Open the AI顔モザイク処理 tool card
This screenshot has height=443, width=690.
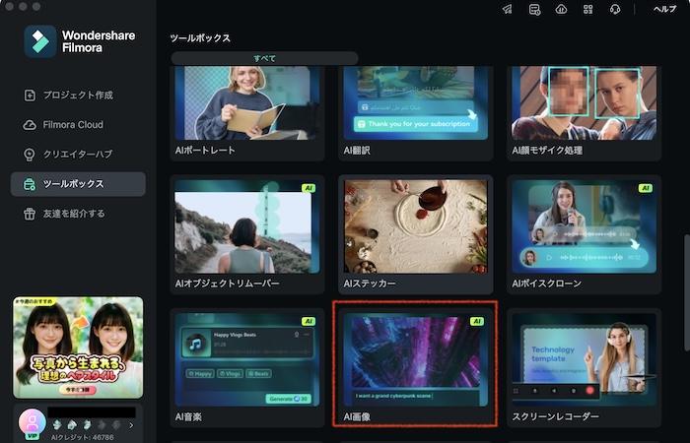pos(584,113)
